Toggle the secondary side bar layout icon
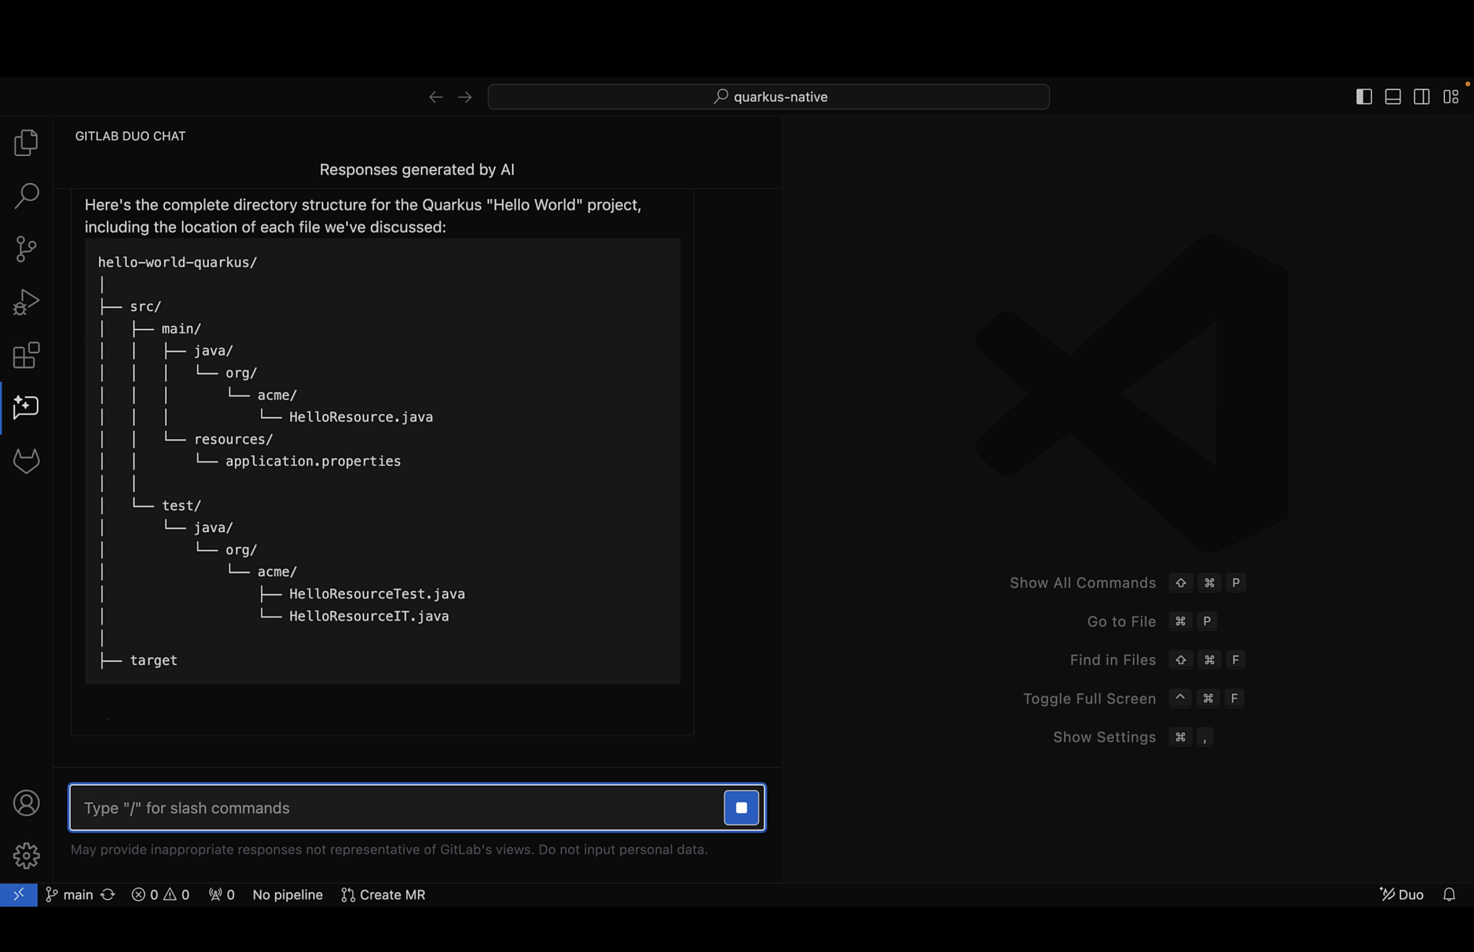 [1421, 97]
